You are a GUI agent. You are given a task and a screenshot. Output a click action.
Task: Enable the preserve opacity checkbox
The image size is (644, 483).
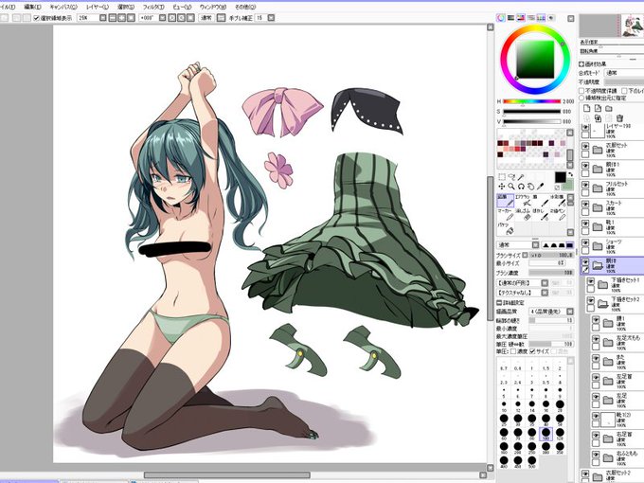(x=581, y=90)
